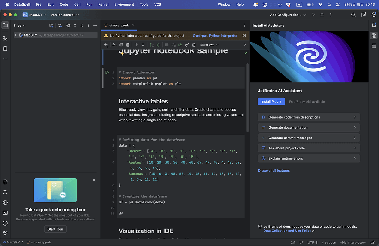Restart the kernel

click(x=173, y=45)
